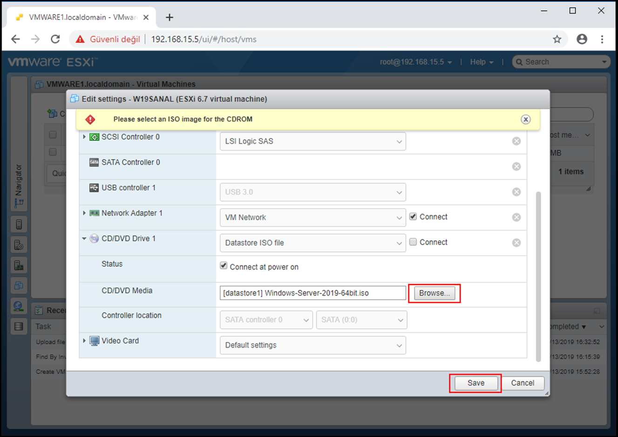This screenshot has width=618, height=437.
Task: Open the Video Card Default settings dropdown
Action: pos(312,345)
